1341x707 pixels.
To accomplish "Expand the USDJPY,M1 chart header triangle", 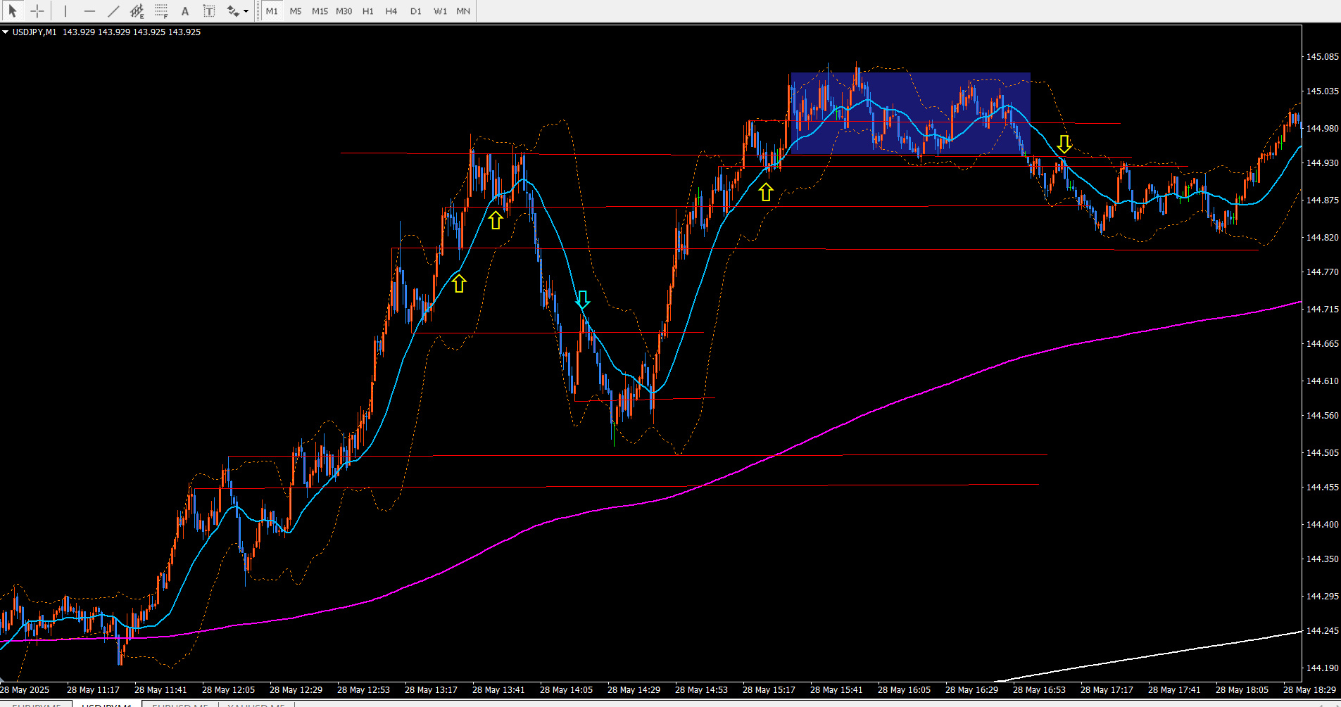I will click(5, 32).
